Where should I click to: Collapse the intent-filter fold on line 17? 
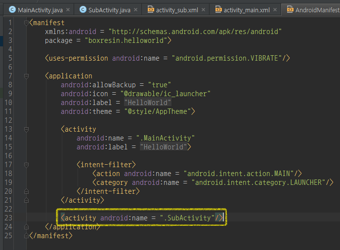point(27,165)
